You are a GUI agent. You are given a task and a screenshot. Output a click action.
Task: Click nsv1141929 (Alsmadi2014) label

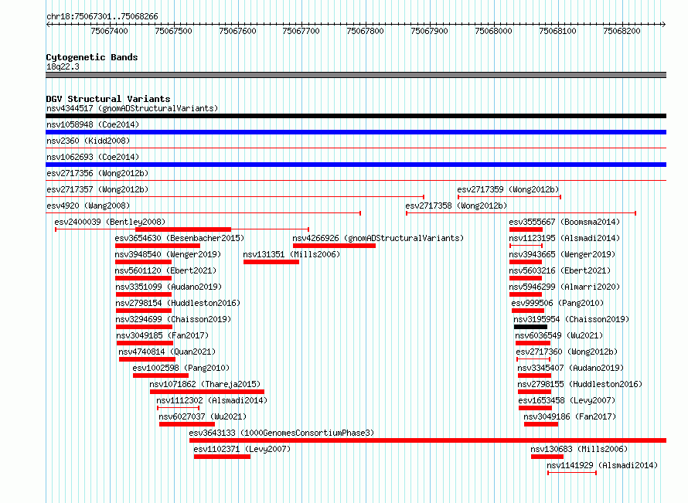point(602,465)
